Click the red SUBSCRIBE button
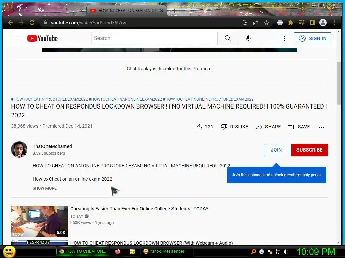 coord(309,150)
